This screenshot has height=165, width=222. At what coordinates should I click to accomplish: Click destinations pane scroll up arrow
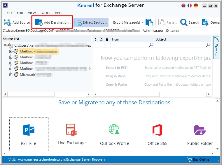pos(217,101)
